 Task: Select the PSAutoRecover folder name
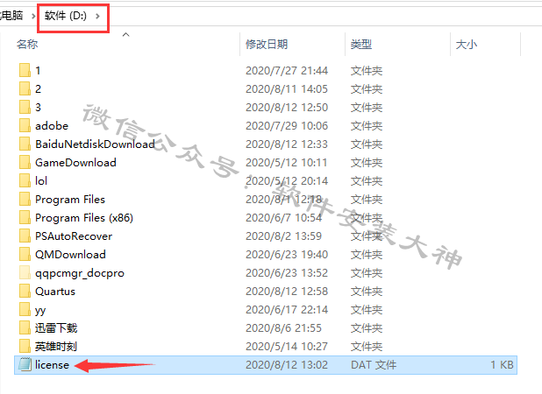tap(74, 236)
